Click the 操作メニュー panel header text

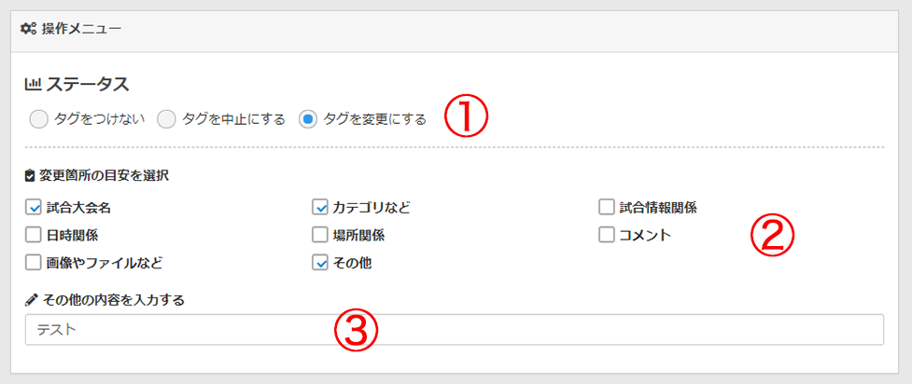pyautogui.click(x=81, y=29)
